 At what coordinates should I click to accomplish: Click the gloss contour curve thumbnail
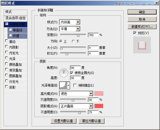tap(63, 86)
